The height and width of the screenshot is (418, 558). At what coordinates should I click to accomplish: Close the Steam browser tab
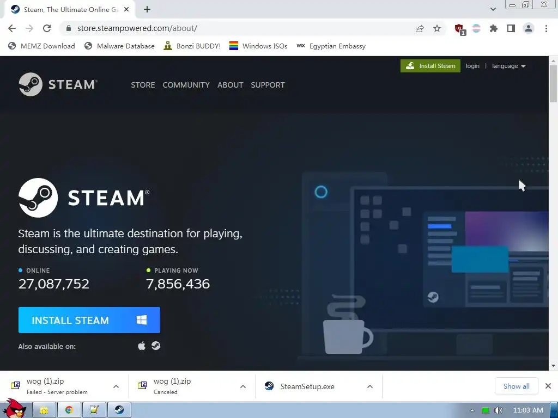point(126,10)
